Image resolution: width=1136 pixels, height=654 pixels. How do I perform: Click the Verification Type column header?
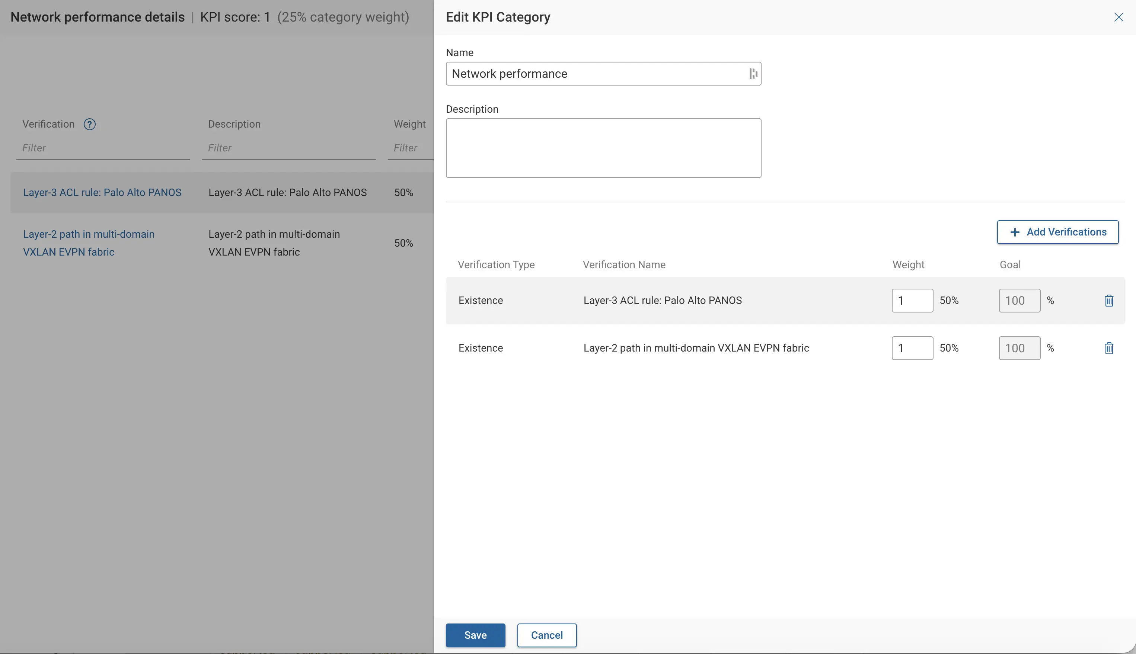[496, 265]
